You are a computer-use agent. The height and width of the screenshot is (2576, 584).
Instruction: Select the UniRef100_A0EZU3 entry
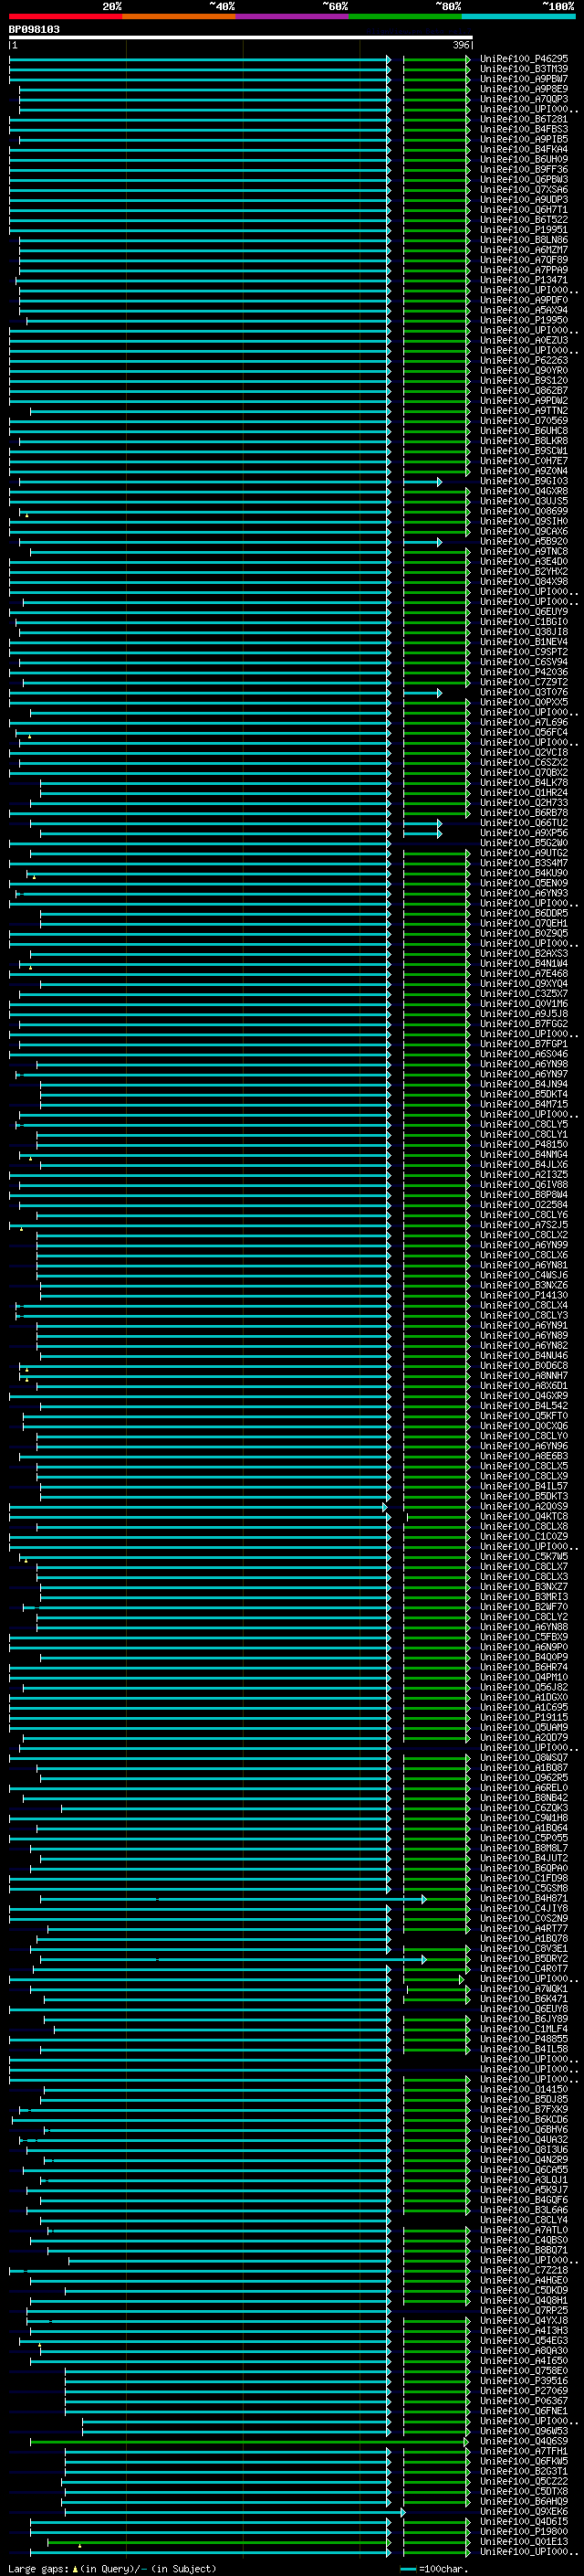click(524, 340)
